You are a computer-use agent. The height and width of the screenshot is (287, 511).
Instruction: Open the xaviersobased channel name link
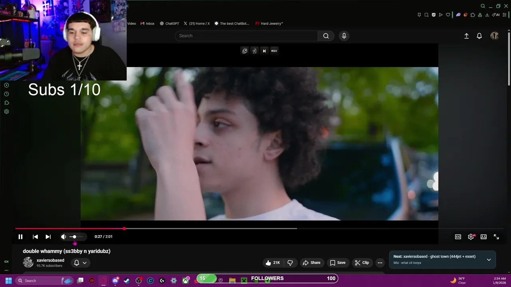(50, 260)
